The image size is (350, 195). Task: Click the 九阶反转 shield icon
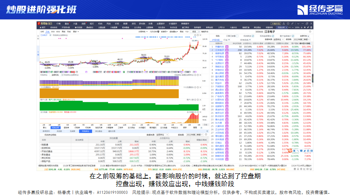coord(158,32)
